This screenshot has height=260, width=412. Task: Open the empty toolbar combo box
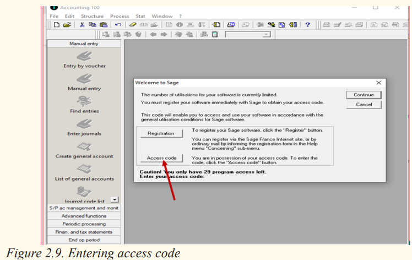(x=248, y=35)
